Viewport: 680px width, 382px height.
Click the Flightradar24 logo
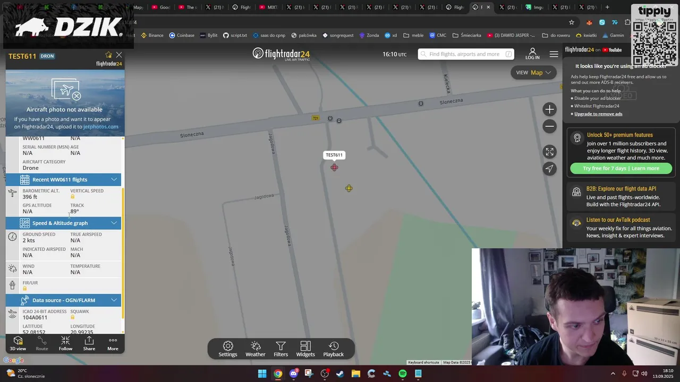point(281,54)
